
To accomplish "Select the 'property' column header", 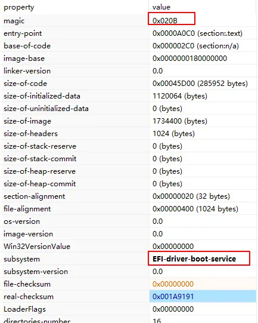I will pos(18,8).
